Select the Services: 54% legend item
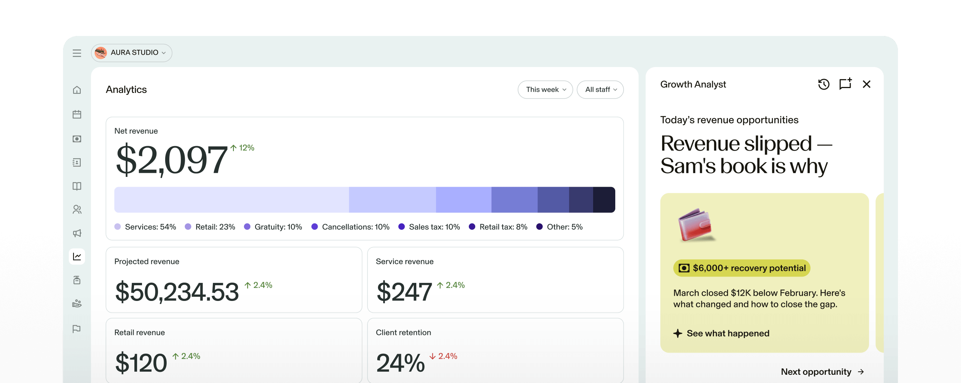This screenshot has width=961, height=383. pyautogui.click(x=145, y=227)
